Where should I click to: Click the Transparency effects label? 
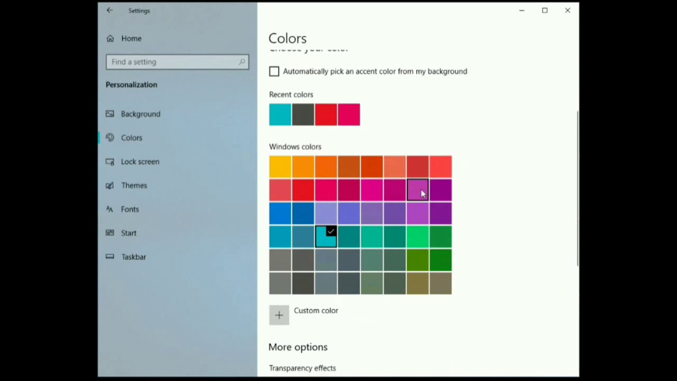point(303,368)
